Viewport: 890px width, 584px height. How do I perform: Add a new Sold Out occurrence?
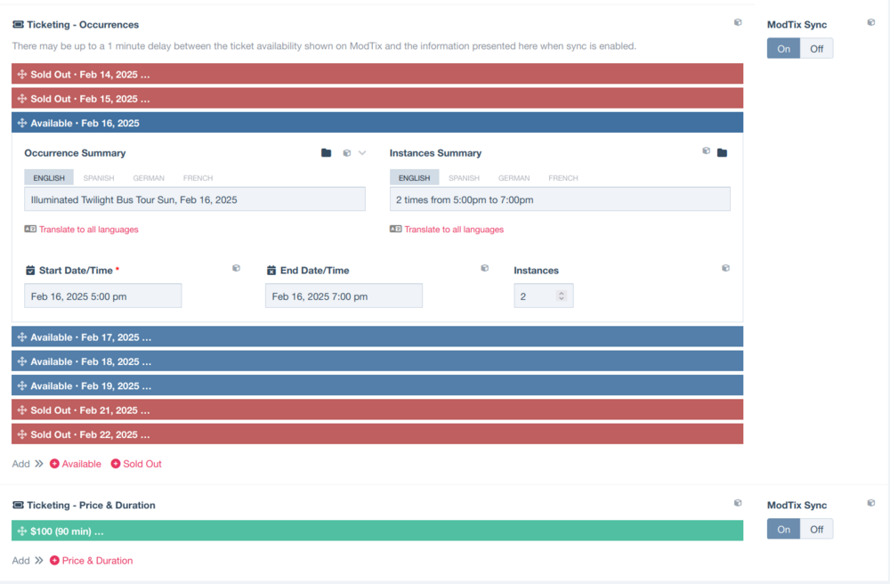click(x=136, y=464)
